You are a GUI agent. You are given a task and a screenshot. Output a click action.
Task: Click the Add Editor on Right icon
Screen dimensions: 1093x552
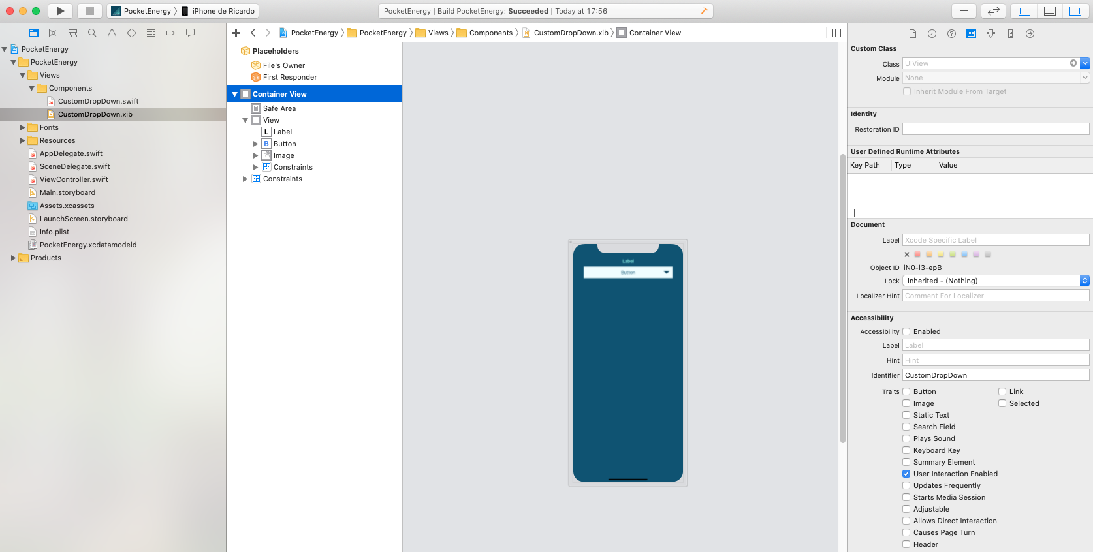point(836,33)
